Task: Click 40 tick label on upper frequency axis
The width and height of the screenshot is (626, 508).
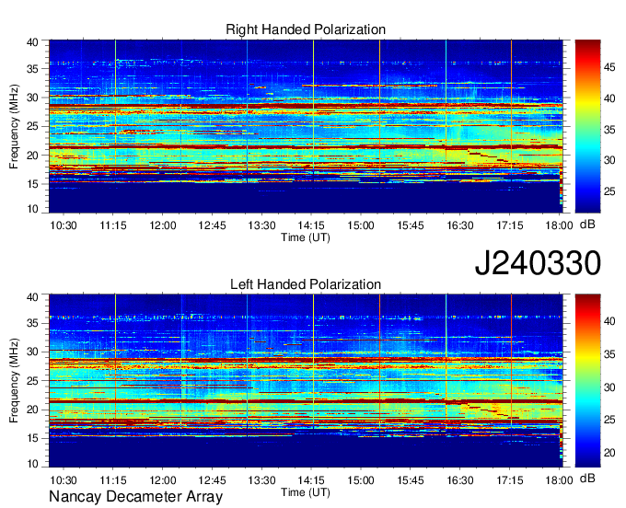Action: 33,42
